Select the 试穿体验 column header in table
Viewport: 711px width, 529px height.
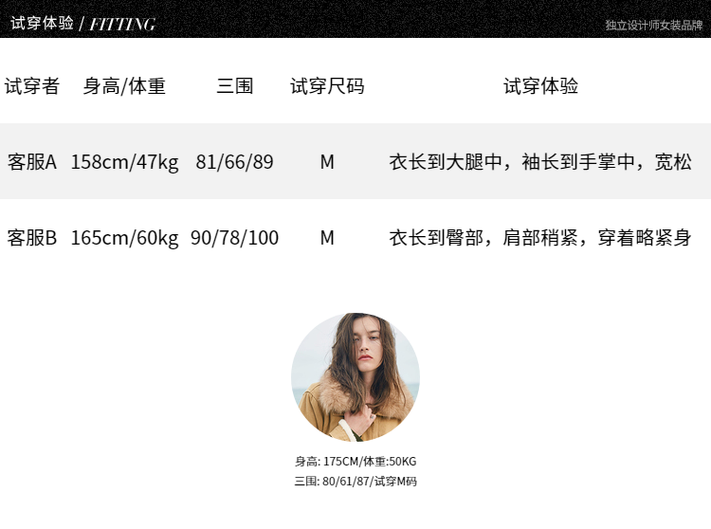coord(540,86)
